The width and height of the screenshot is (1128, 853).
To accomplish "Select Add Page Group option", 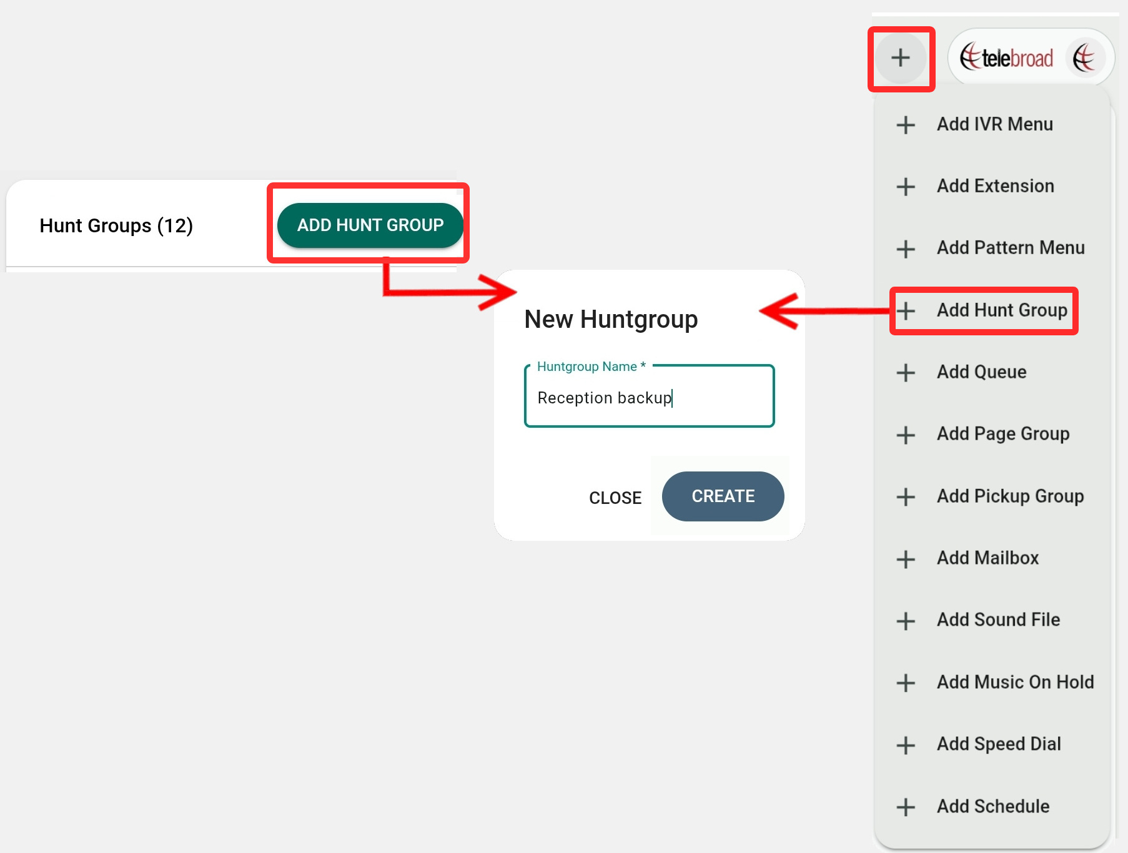I will (x=992, y=434).
